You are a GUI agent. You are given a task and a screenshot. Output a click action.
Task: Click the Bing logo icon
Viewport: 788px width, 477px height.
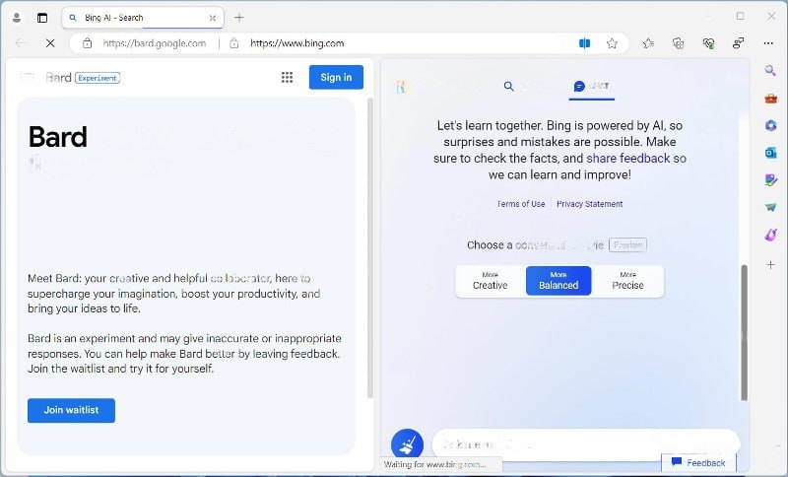401,87
